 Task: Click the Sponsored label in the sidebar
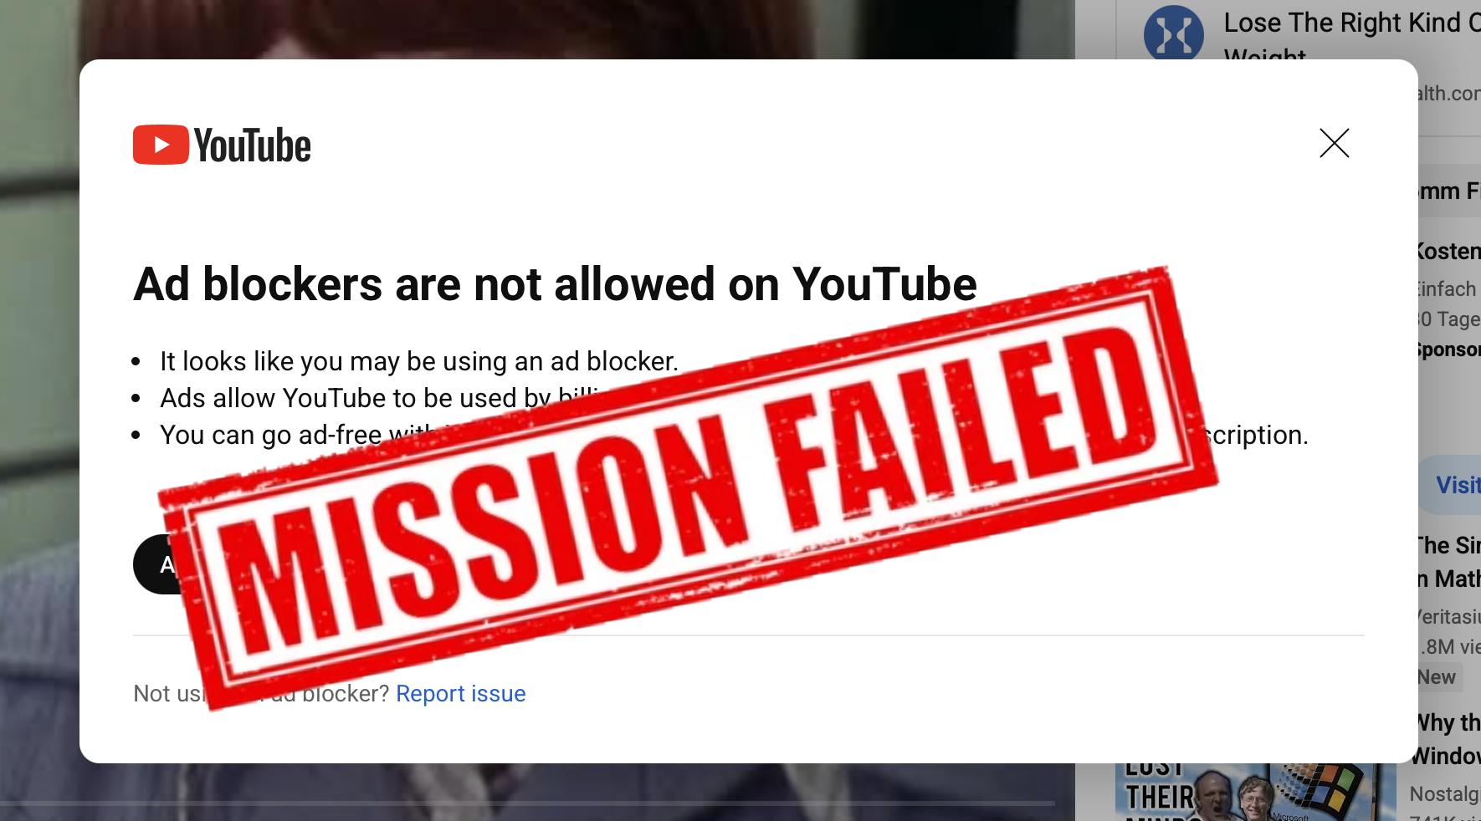coord(1449,349)
